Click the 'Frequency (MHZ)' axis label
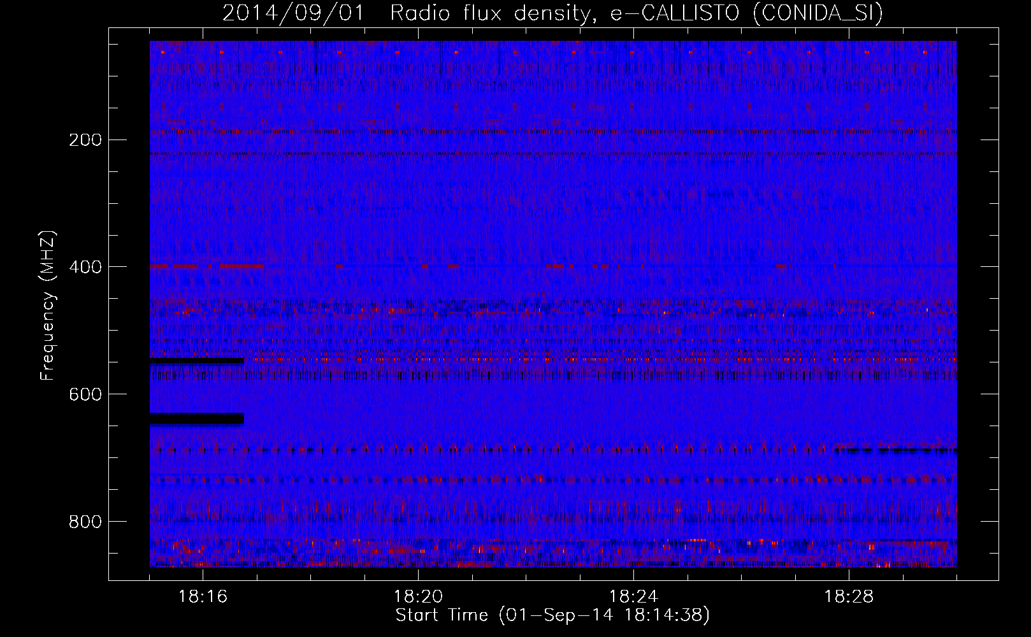The height and width of the screenshot is (637, 1031). [x=48, y=306]
